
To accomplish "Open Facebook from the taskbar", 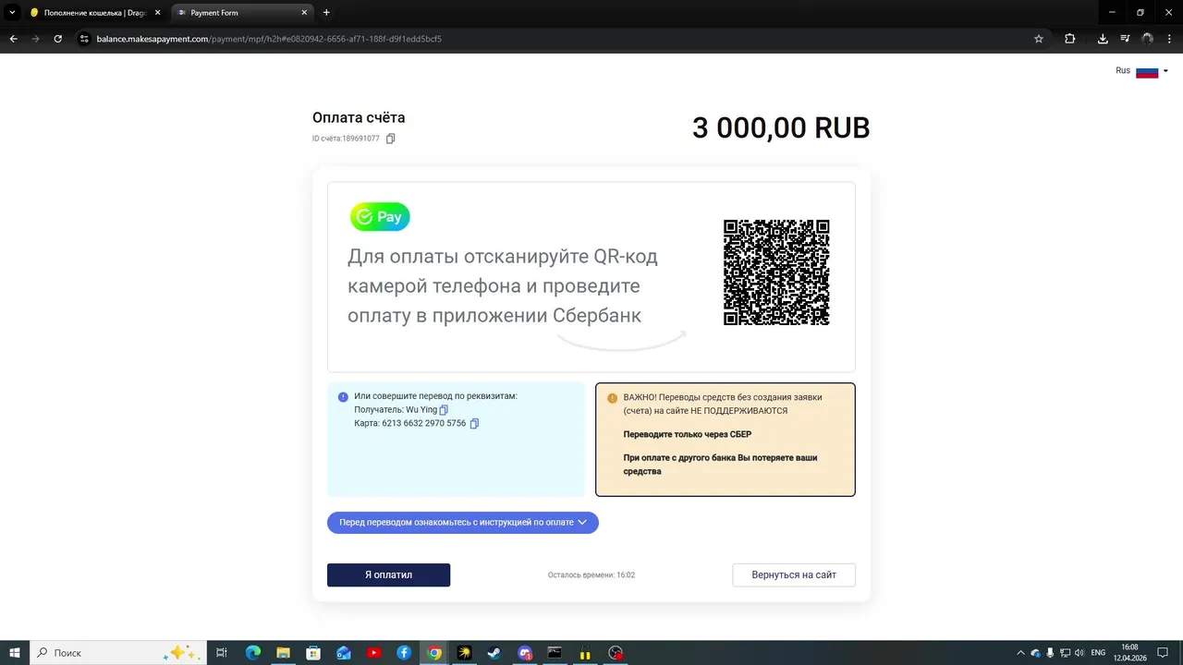I will pyautogui.click(x=404, y=653).
